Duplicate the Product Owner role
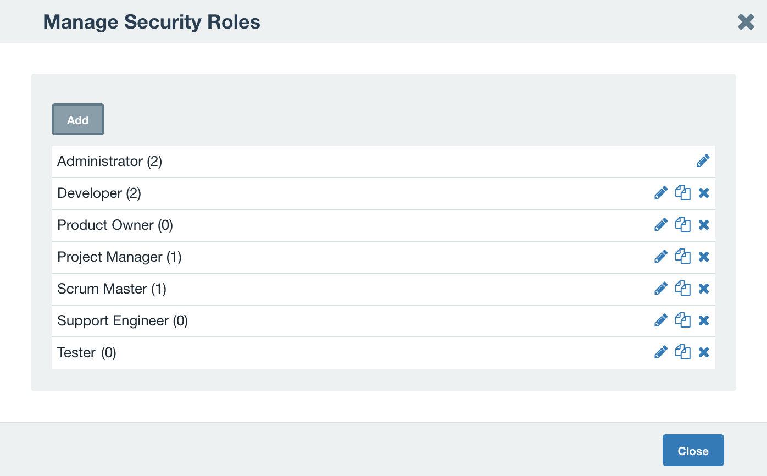 [682, 225]
